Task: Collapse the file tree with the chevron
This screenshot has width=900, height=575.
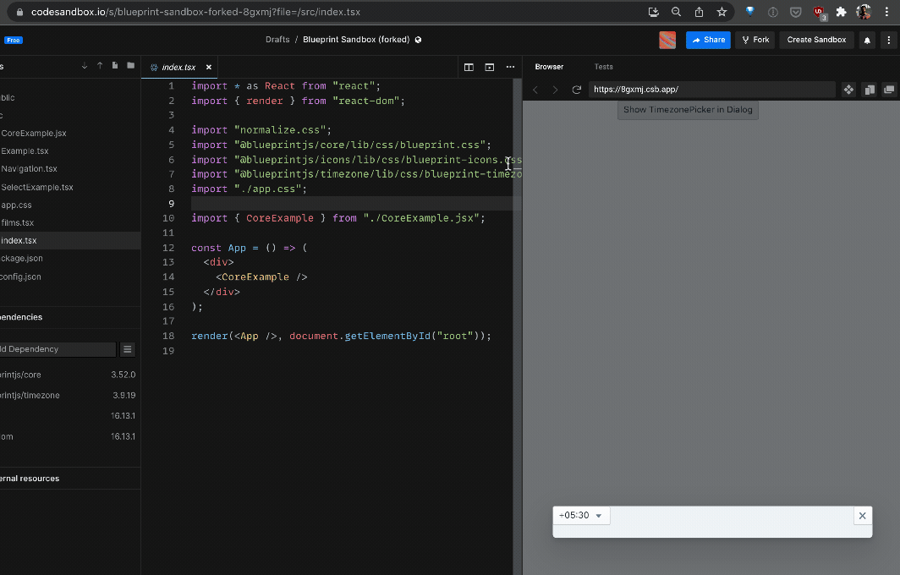Action: pos(84,65)
